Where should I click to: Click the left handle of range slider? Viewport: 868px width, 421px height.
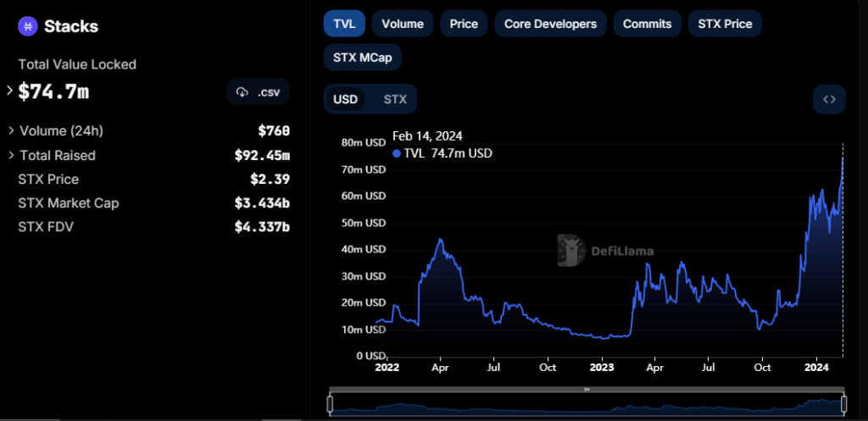(x=331, y=403)
